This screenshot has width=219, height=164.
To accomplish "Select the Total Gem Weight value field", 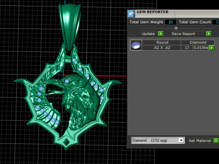I will click(x=171, y=22).
